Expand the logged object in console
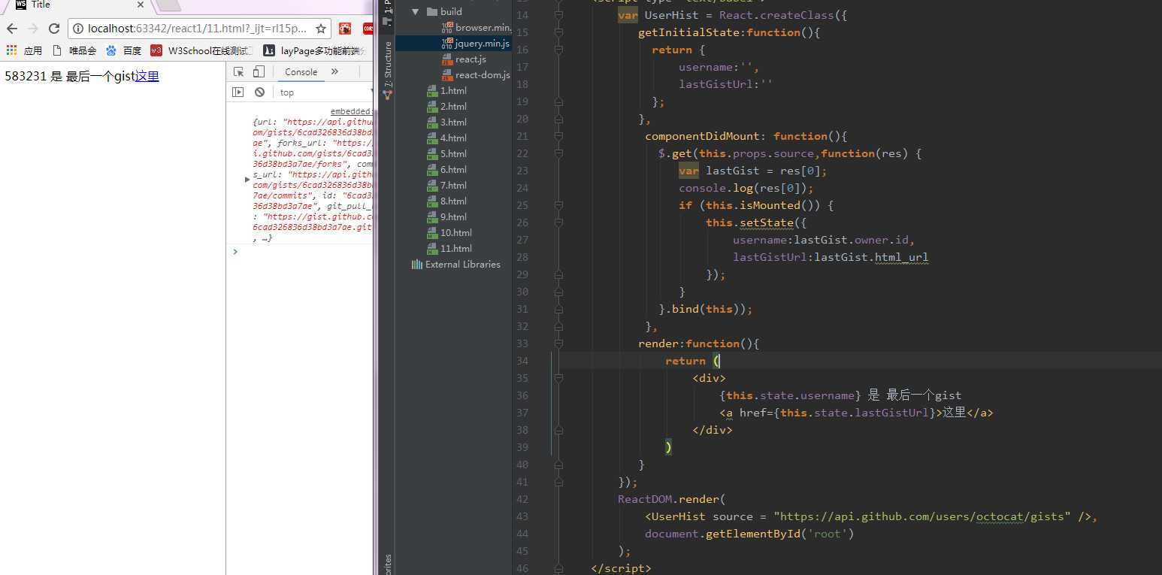This screenshot has width=1162, height=575. (247, 179)
